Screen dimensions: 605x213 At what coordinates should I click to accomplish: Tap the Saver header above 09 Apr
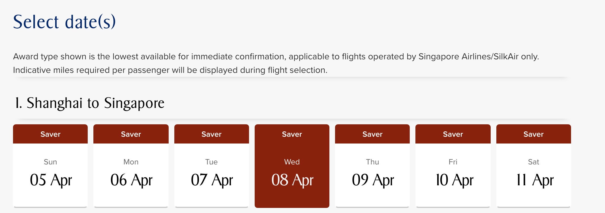click(372, 134)
